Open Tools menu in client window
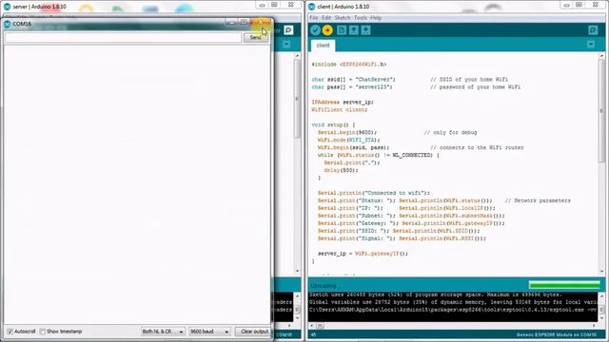 [x=360, y=18]
